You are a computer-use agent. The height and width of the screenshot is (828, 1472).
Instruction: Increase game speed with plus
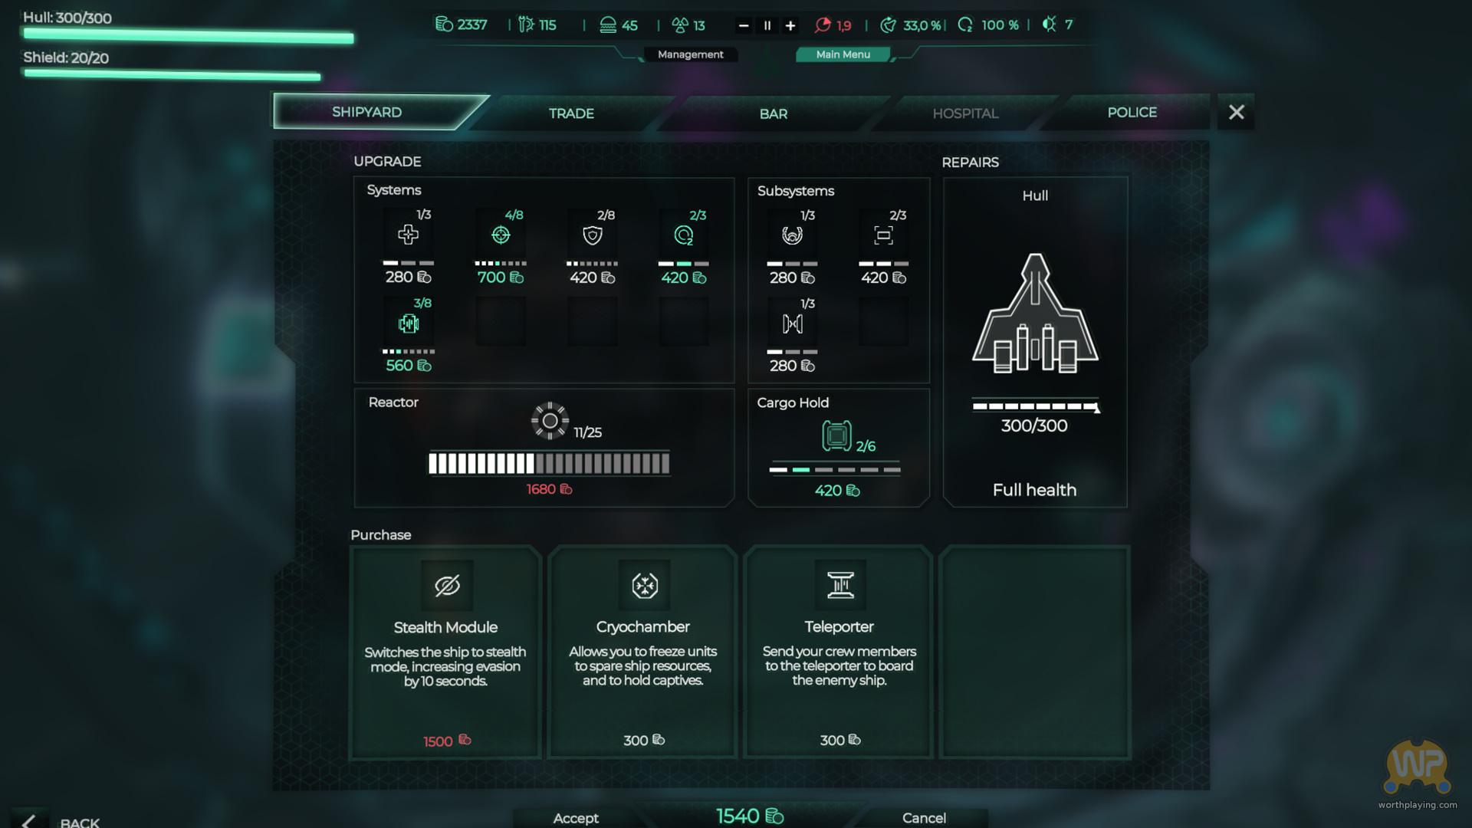coord(790,25)
